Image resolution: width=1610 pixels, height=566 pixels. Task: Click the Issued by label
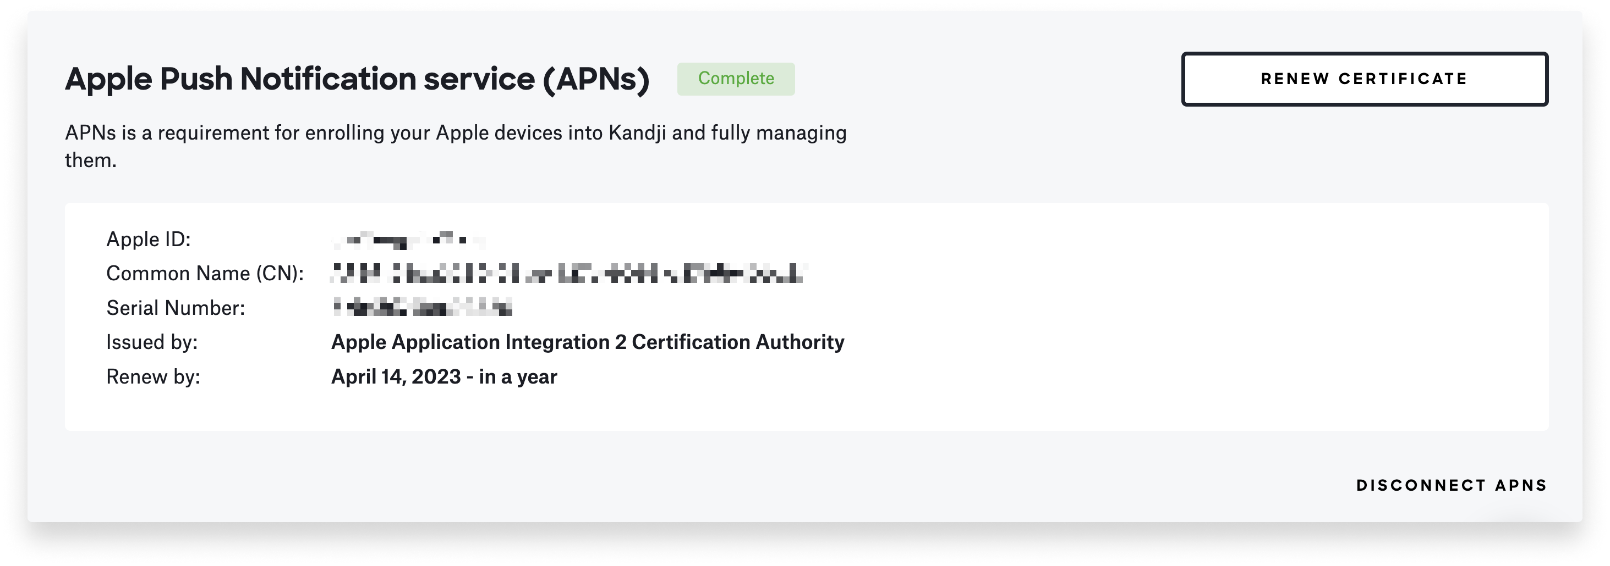click(152, 342)
